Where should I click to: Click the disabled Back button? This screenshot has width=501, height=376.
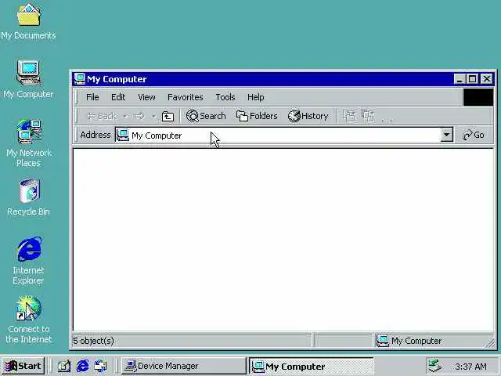103,116
